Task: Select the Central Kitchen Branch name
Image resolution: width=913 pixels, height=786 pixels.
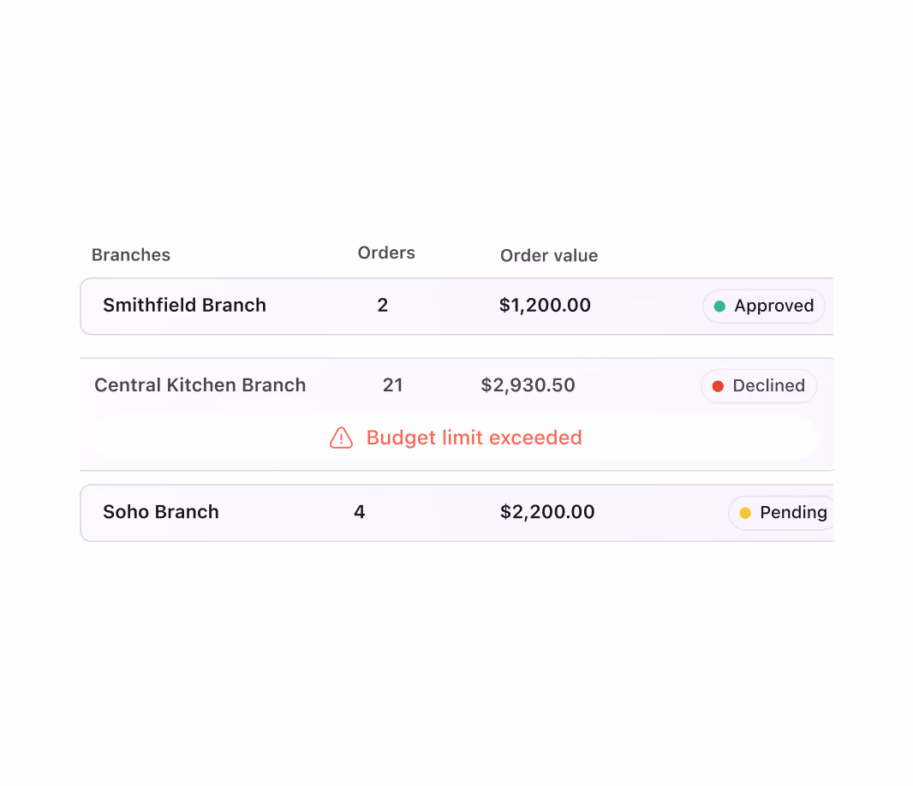Action: click(200, 384)
